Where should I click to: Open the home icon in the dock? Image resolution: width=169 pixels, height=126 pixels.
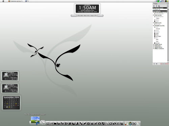click(48, 124)
